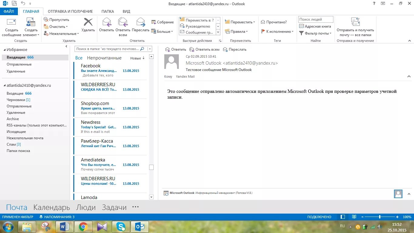Viewport: 414px width, 233px height.
Task: Click sender avatar picture
Action: 171,62
